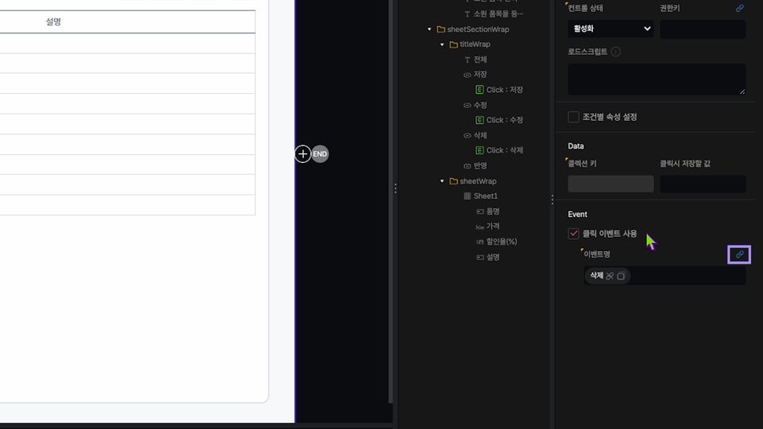Viewport: 763px width, 429px height.
Task: Collapse the titleWrap folder arrow
Action: pos(442,44)
